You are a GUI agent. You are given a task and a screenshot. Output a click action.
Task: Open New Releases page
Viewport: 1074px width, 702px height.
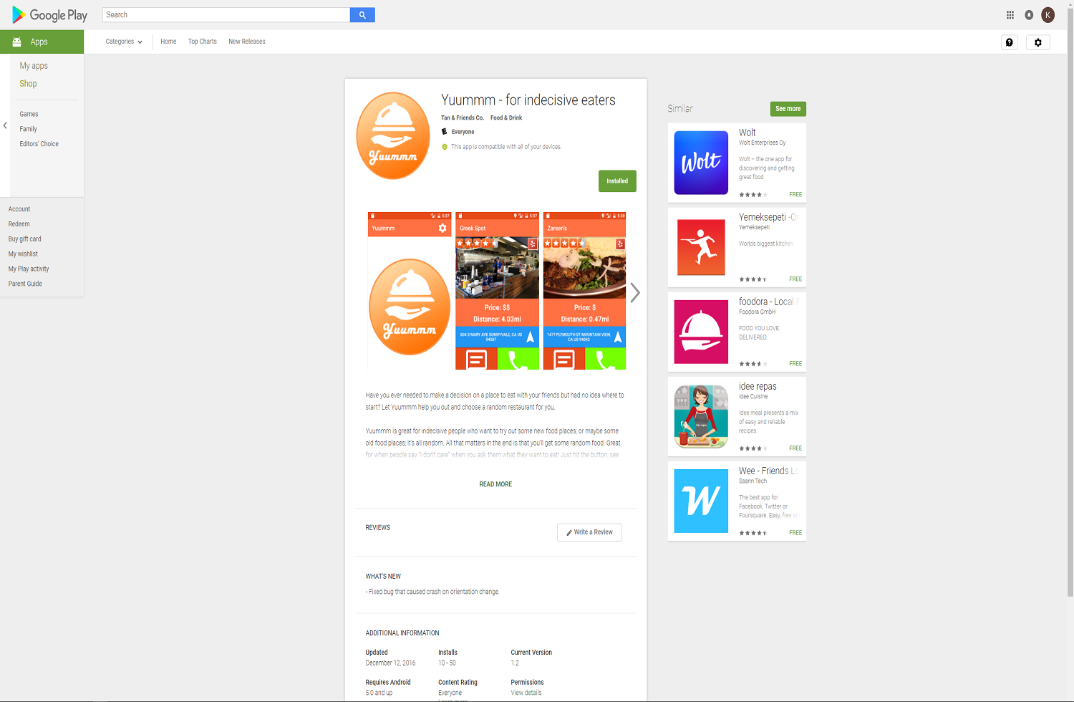(x=246, y=42)
